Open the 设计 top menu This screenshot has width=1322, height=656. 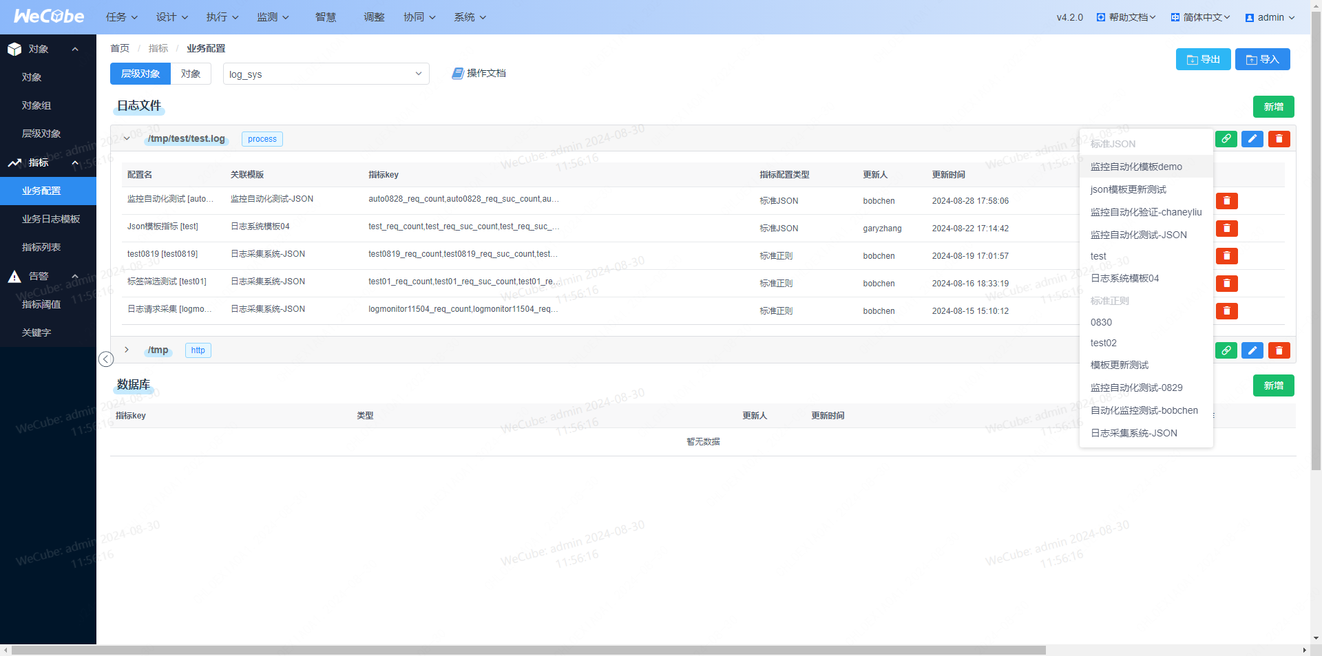[x=172, y=17]
